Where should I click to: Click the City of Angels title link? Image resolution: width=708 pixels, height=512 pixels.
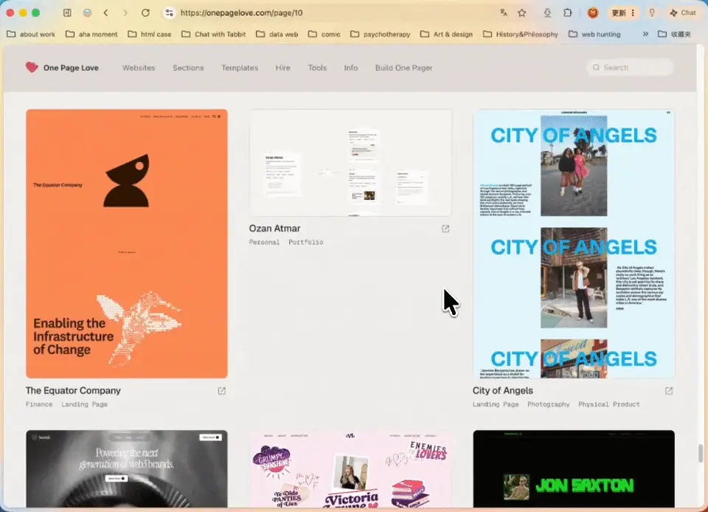502,390
